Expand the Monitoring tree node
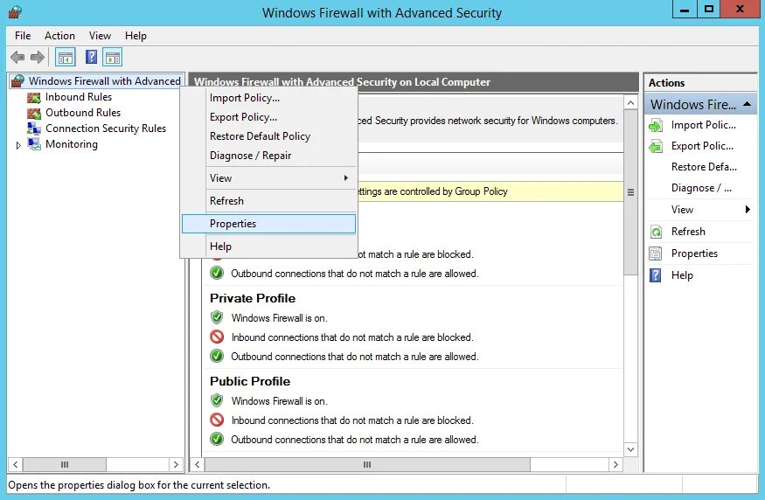Screen dimensions: 765x500 (x=18, y=145)
